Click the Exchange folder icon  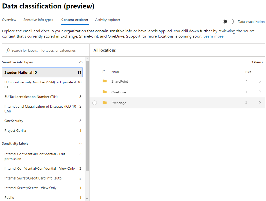click(105, 103)
